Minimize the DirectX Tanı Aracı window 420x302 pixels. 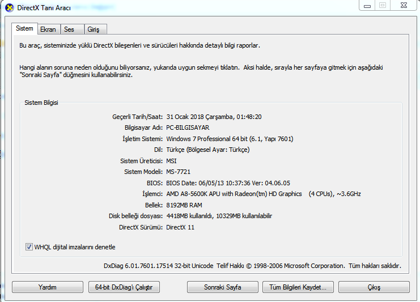367,5
